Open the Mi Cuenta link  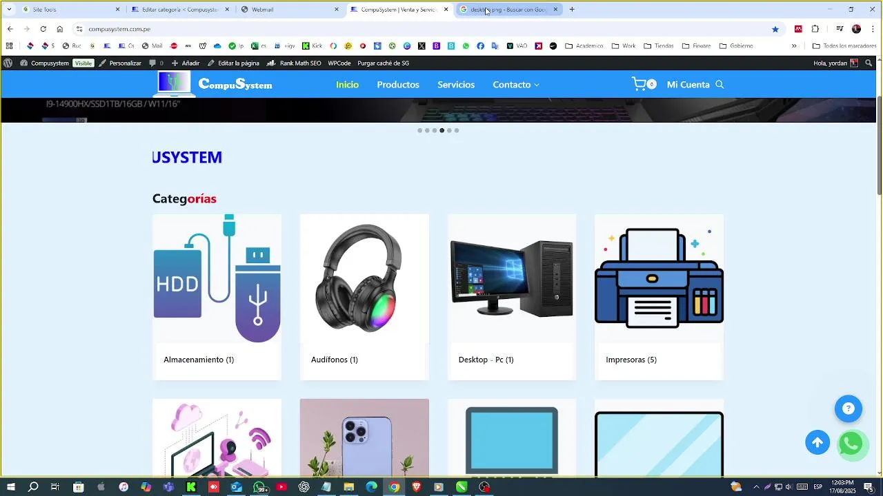[x=688, y=85]
